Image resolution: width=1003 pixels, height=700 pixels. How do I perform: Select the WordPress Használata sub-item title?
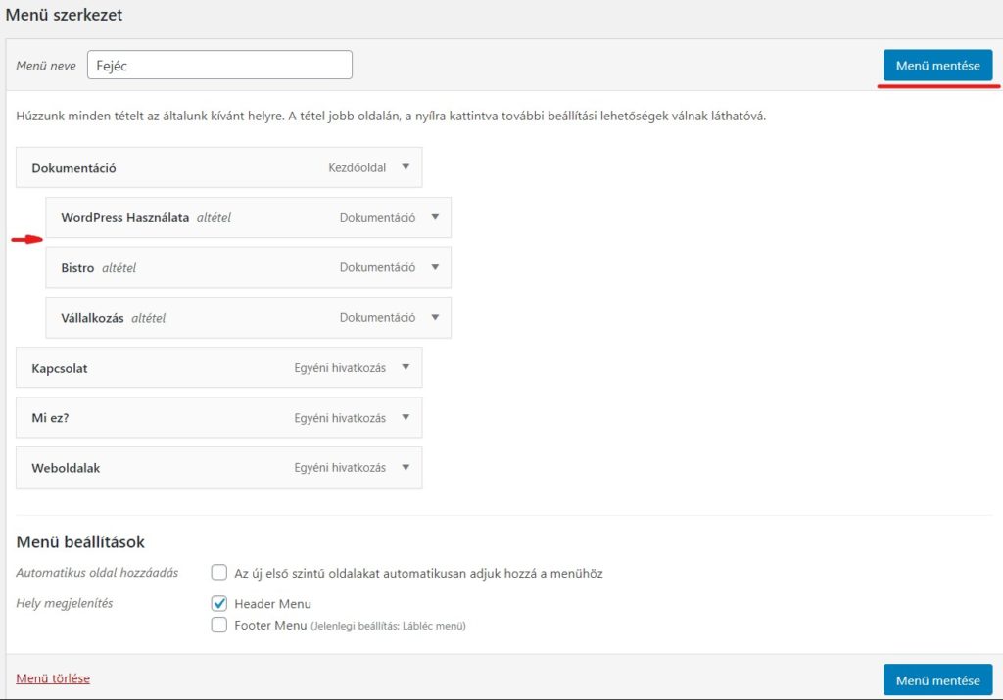tap(124, 218)
